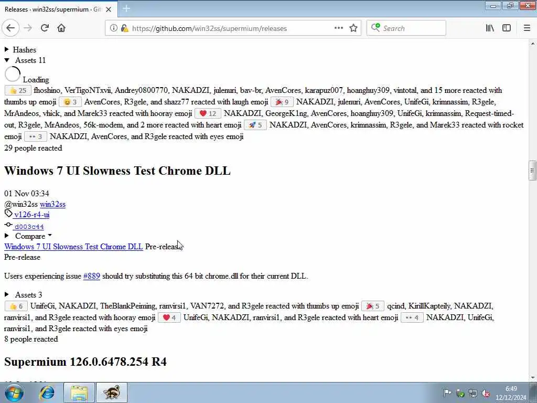Click the hooray 5 reaction button
The image size is (537, 403).
tap(373, 306)
